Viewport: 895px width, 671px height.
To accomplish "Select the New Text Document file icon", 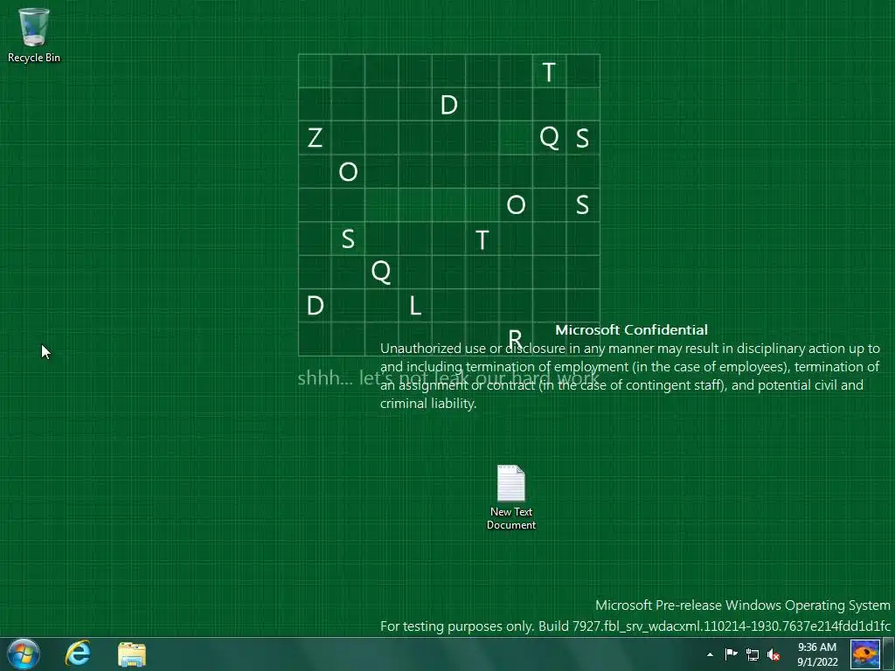I will [x=510, y=497].
